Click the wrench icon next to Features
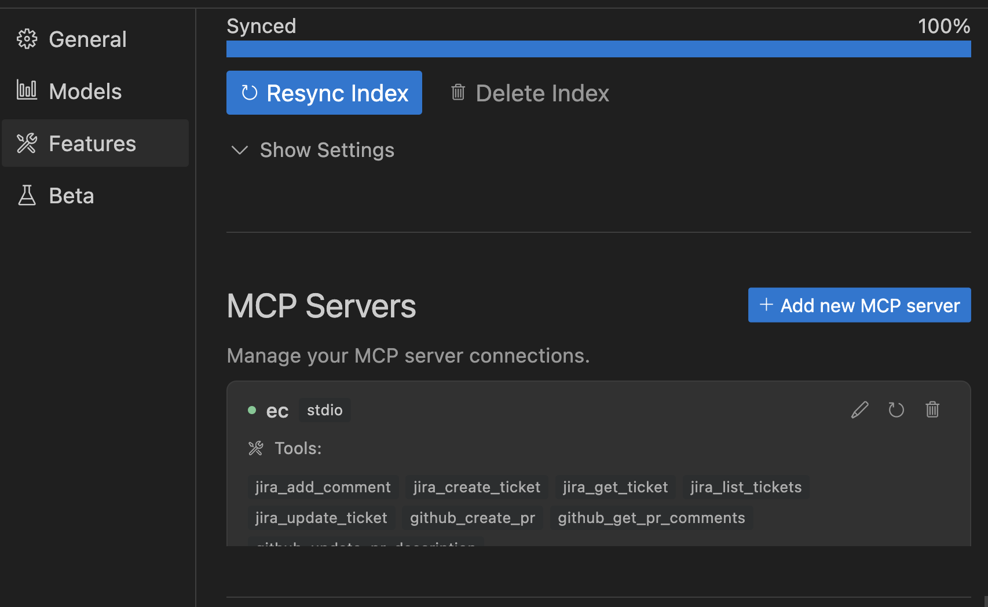The height and width of the screenshot is (607, 988). point(27,143)
